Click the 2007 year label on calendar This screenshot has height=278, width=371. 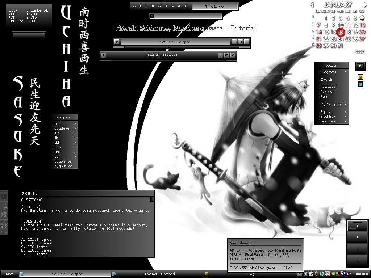click(360, 51)
